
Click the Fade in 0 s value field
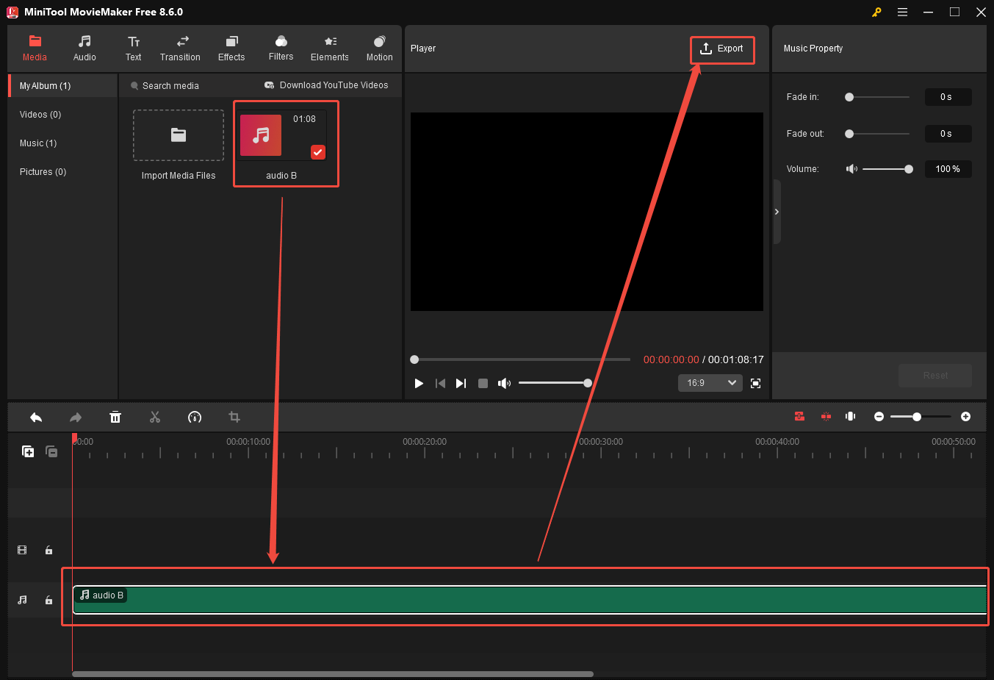pyautogui.click(x=948, y=97)
